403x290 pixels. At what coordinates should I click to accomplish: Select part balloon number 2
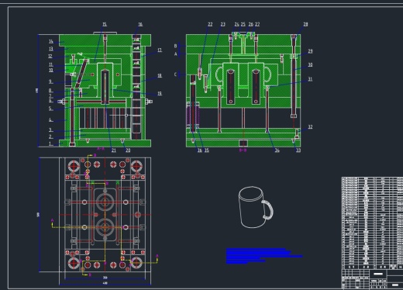(50, 136)
